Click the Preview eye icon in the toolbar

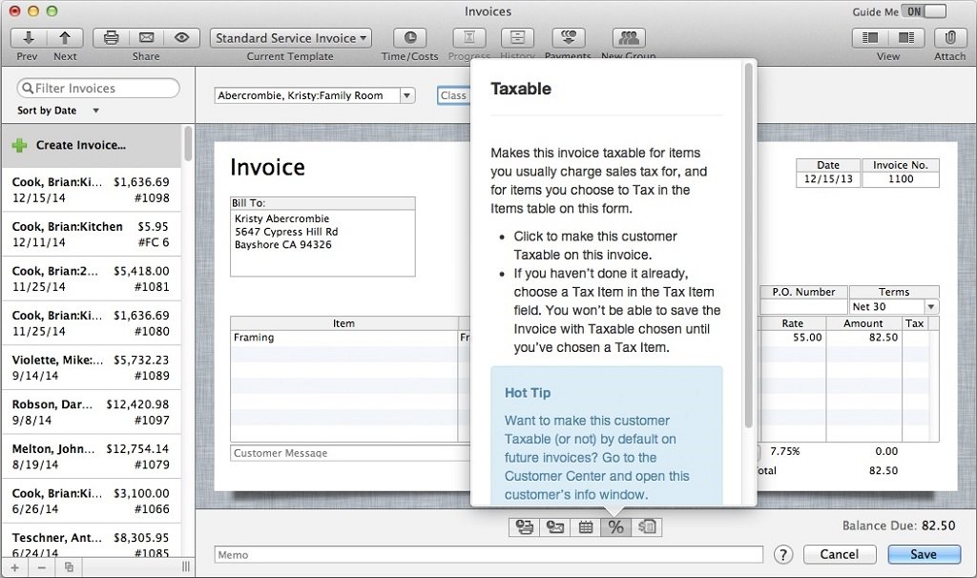181,38
